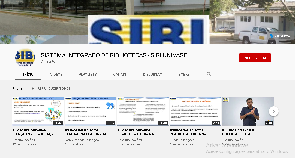295x158 pixels.
Task: Click the INSCREVER-SE subscribe button
Action: pyautogui.click(x=255, y=58)
